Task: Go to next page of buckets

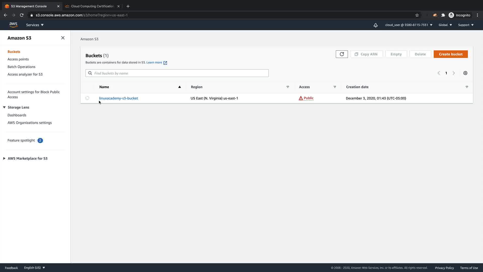Action: pos(454,73)
